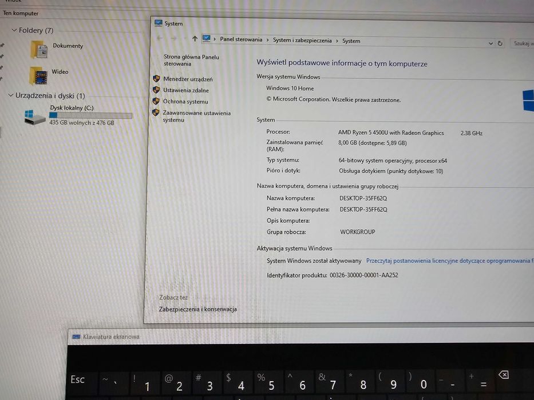Open Ustawienia zdalne link

pos(186,90)
